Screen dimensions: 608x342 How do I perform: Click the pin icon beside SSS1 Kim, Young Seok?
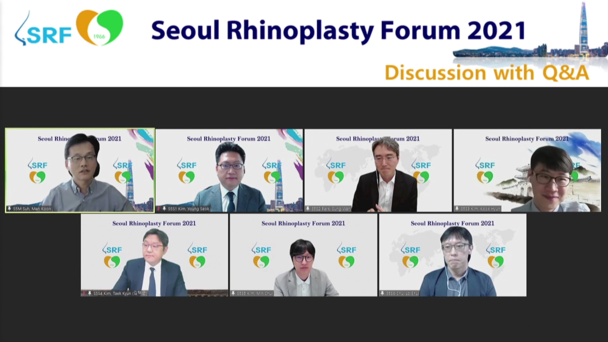pyautogui.click(x=164, y=208)
